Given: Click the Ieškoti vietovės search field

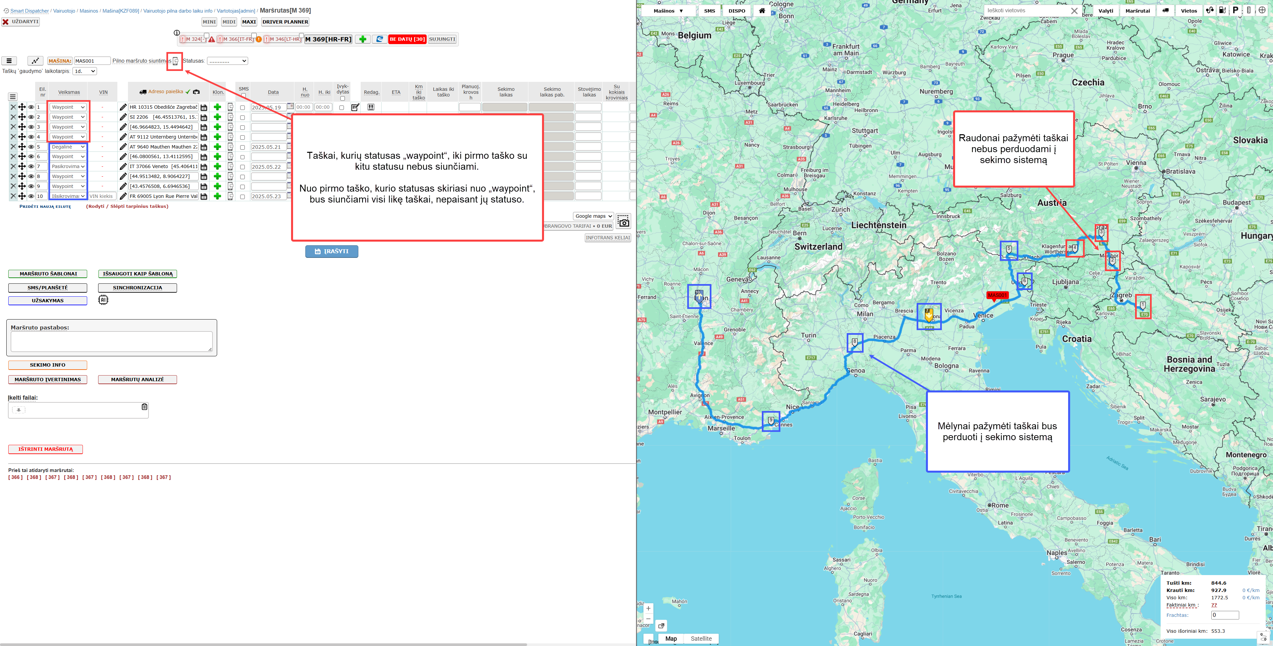Looking at the screenshot, I should pos(1027,10).
